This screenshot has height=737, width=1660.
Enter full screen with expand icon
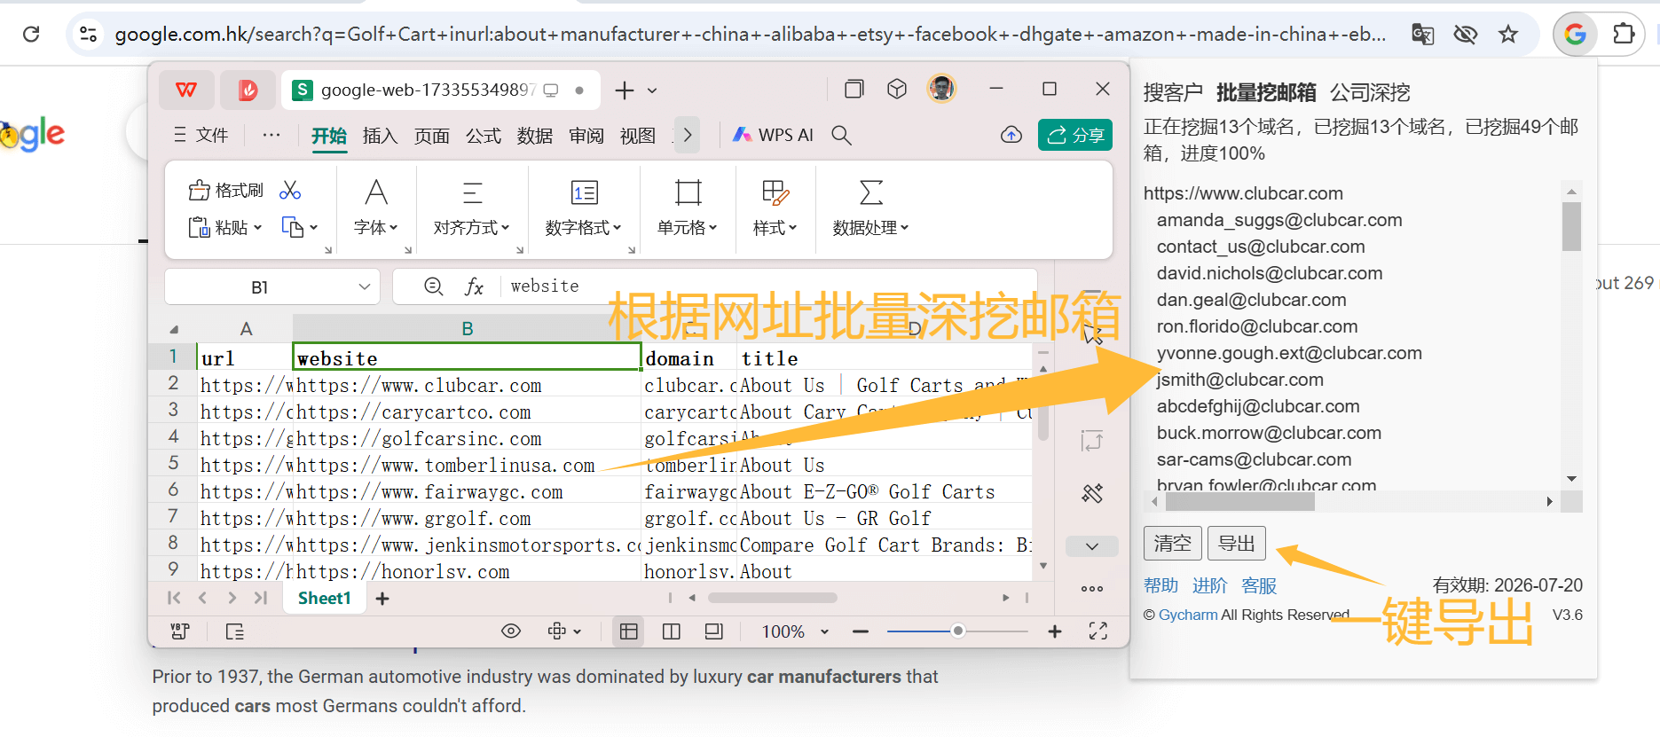pyautogui.click(x=1098, y=631)
